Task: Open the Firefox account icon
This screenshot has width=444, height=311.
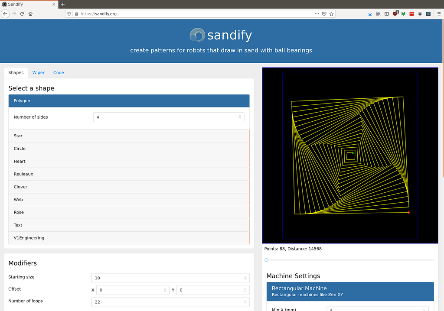Action: (420, 13)
